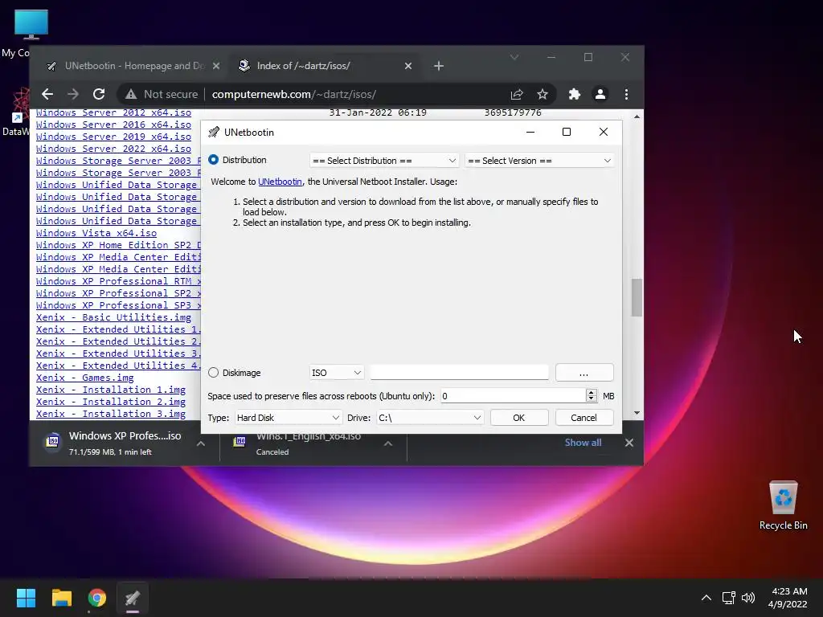Click Windows XP ISO file icon in downloads
The width and height of the screenshot is (823, 617).
[x=52, y=442]
